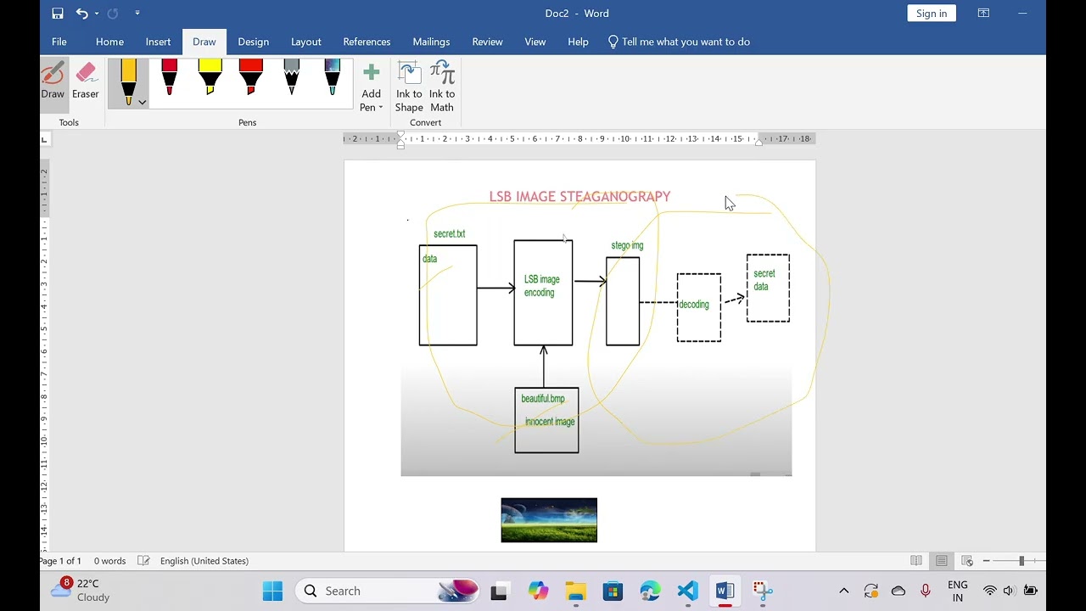Expand the orange pen options arrow
This screenshot has height=611, width=1086.
143,102
